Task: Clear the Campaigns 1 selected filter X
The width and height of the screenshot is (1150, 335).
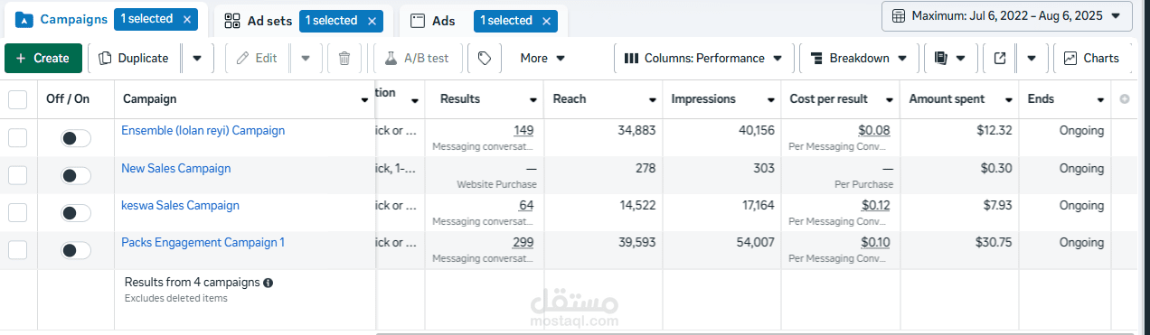Action: point(187,19)
